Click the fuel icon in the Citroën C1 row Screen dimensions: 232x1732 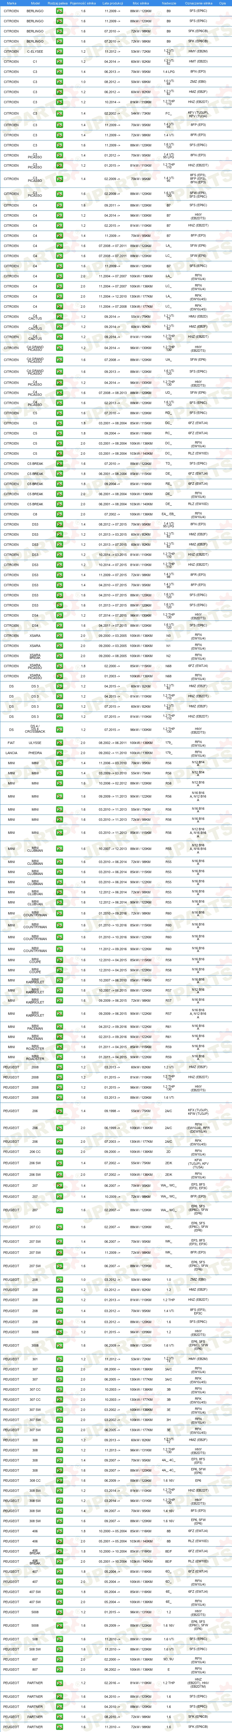(x=59, y=61)
